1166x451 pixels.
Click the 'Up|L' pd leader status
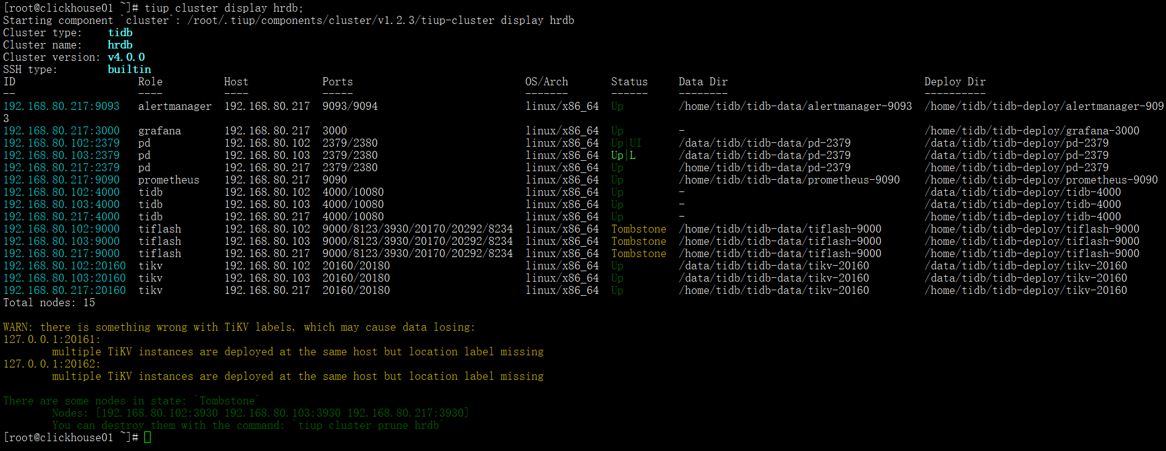pyautogui.click(x=624, y=155)
